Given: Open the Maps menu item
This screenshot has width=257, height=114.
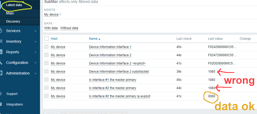Looking at the screenshot, I should pyautogui.click(x=10, y=13).
